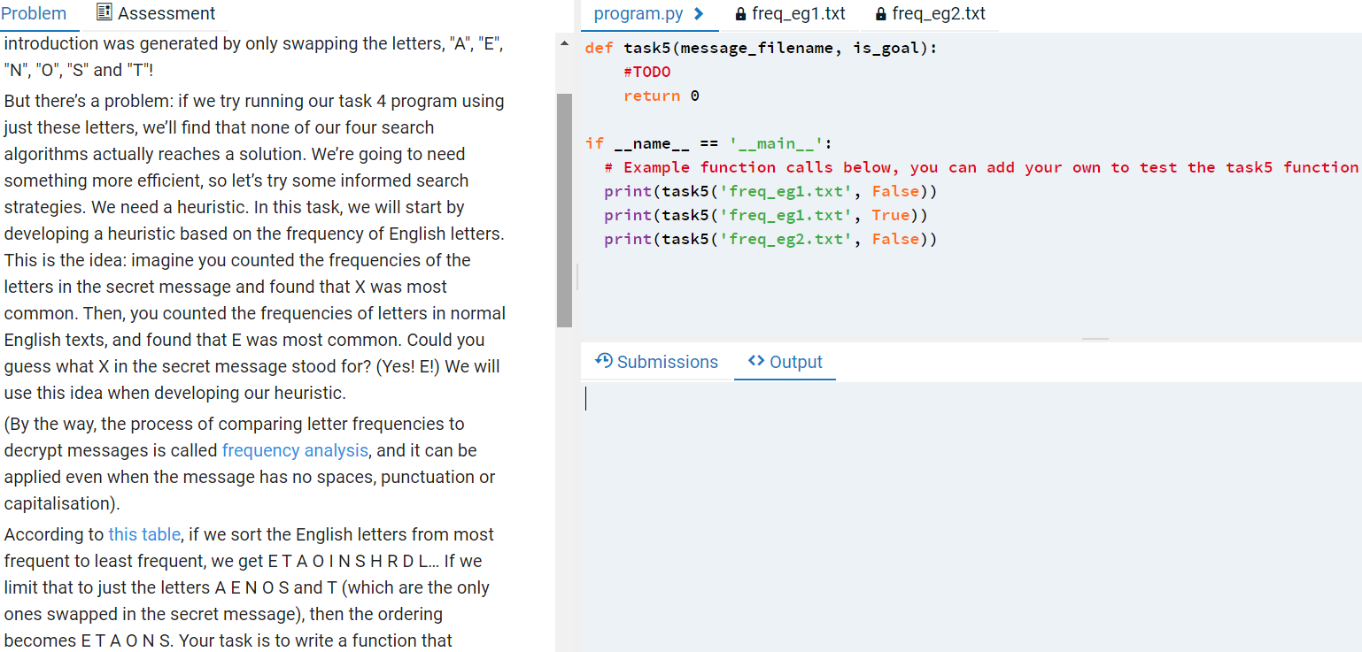1362x652 pixels.
Task: Open the Output panel
Action: [795, 361]
